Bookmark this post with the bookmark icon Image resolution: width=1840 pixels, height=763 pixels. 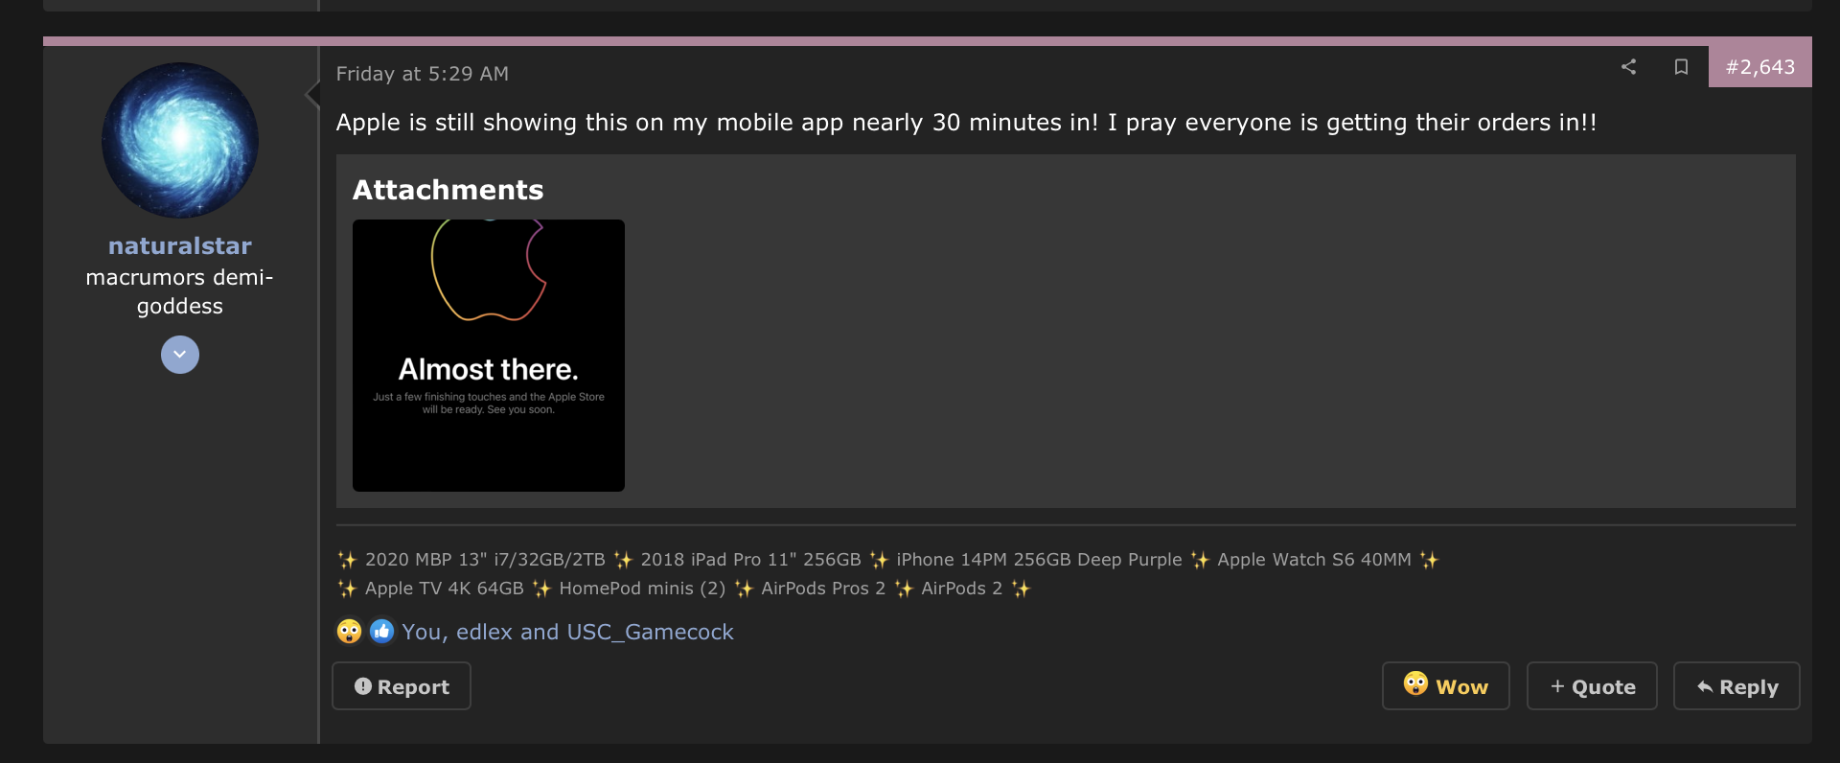[x=1681, y=66]
